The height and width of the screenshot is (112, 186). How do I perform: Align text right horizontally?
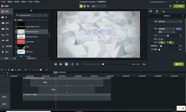[164, 42]
